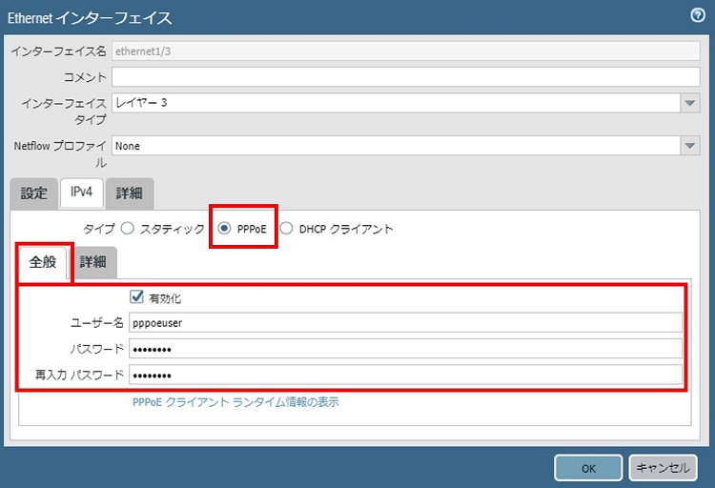Viewport: 715px width, 488px height.
Task: Open the インターフェイス タイプ dropdown
Action: point(691,103)
